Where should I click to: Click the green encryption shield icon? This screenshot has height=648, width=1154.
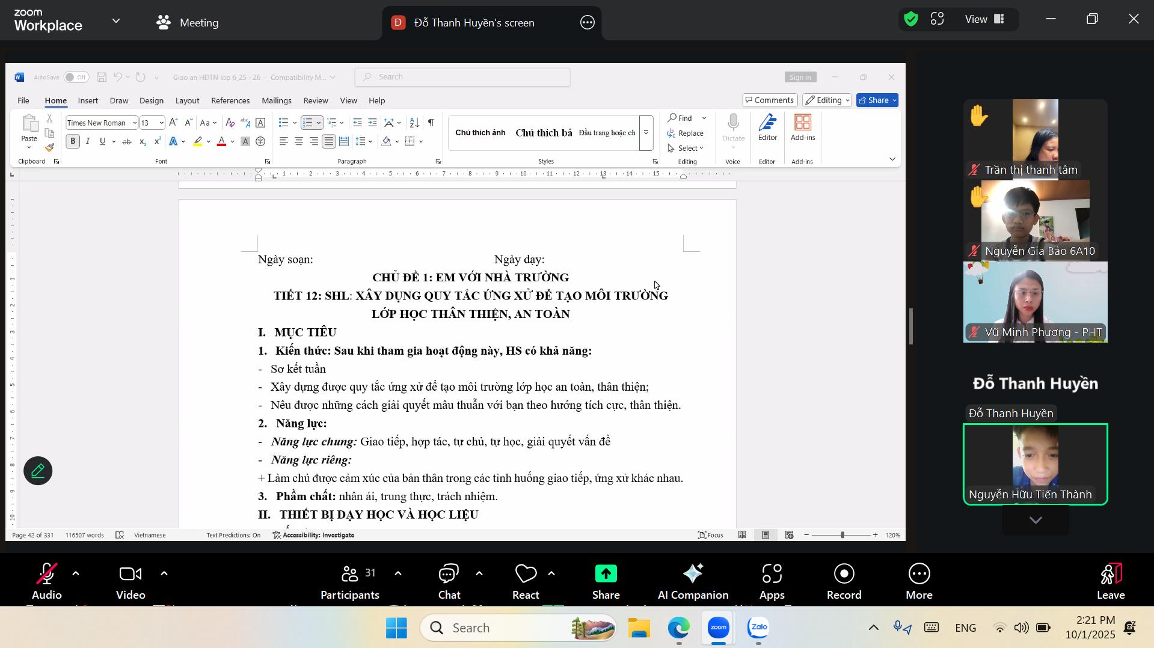[911, 19]
